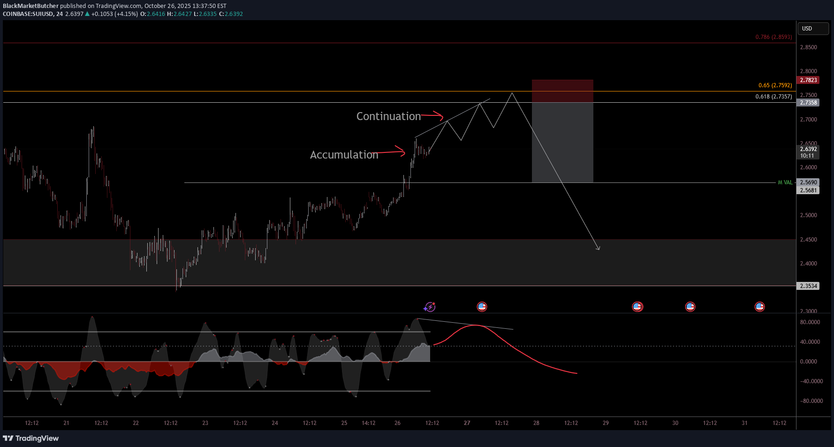Click the red 2.7823 price tag
834x447 pixels.
[x=808, y=80]
